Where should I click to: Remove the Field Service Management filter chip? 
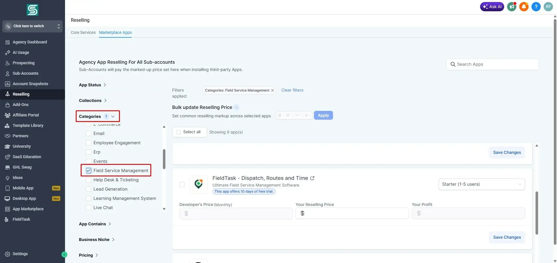coord(273,90)
